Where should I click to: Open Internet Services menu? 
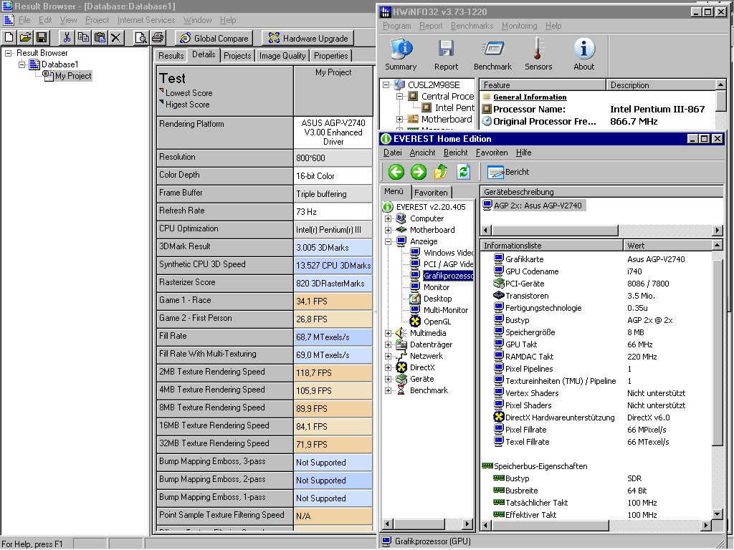(146, 20)
